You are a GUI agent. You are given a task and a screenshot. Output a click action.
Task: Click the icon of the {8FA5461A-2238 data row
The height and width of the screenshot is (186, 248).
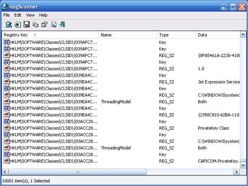point(6,56)
